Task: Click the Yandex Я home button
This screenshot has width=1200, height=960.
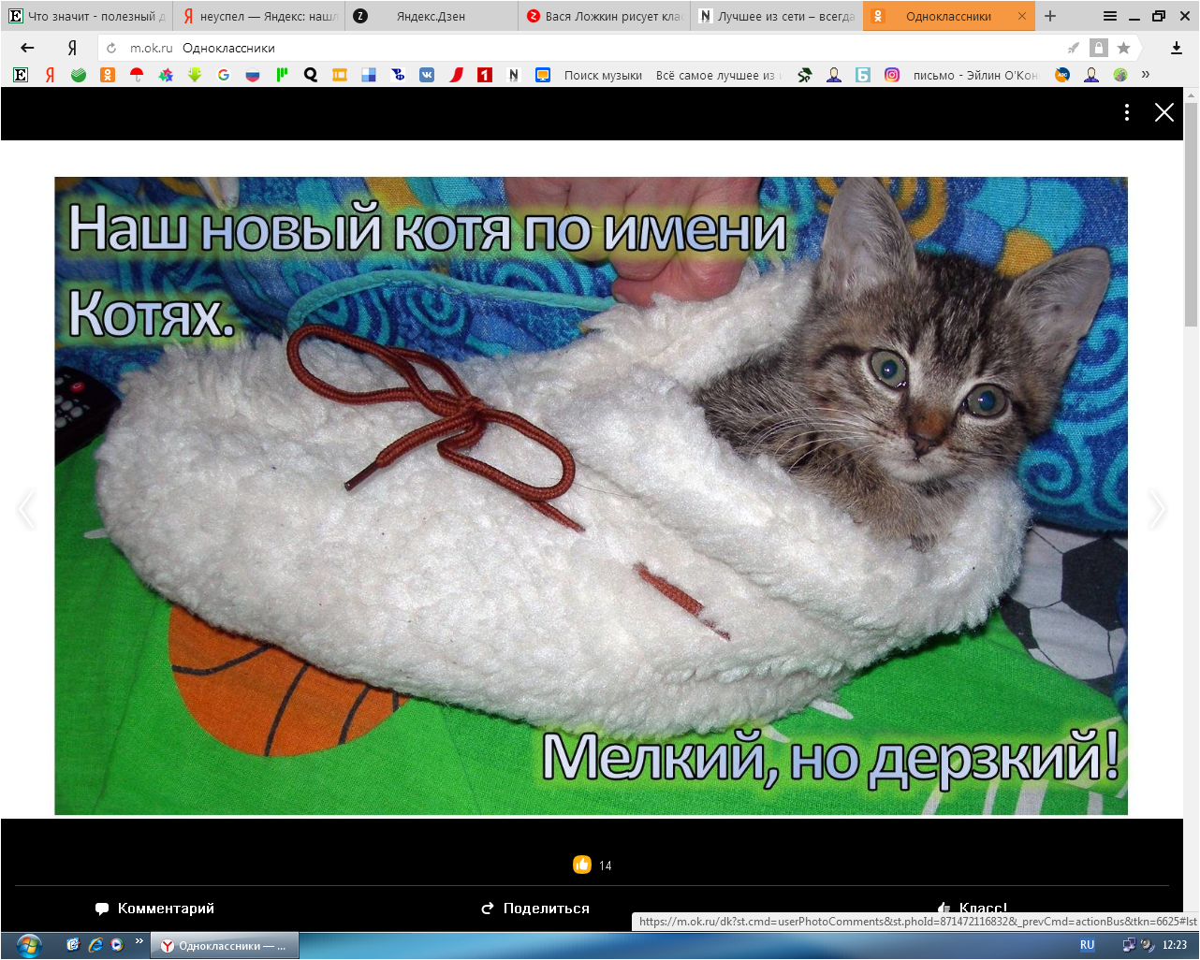Action: (72, 48)
